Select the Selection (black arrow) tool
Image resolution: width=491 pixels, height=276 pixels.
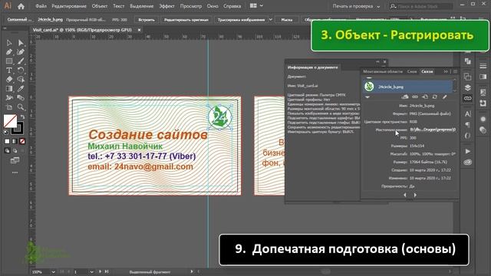(9, 43)
